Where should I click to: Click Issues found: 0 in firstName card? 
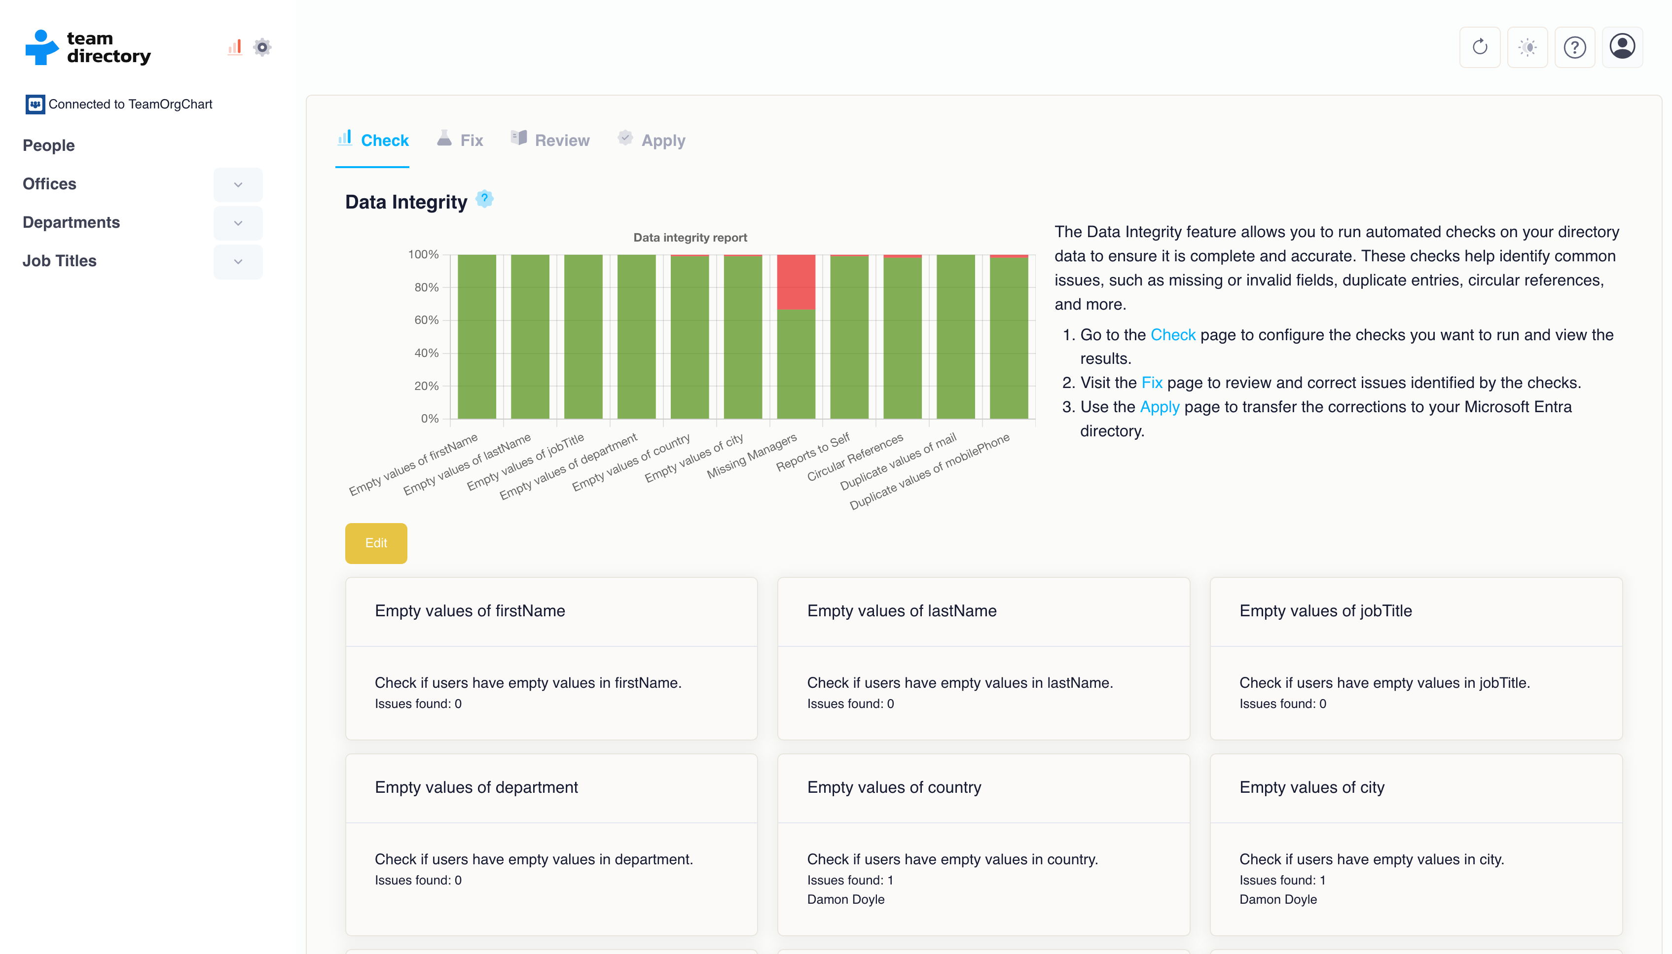[418, 705]
